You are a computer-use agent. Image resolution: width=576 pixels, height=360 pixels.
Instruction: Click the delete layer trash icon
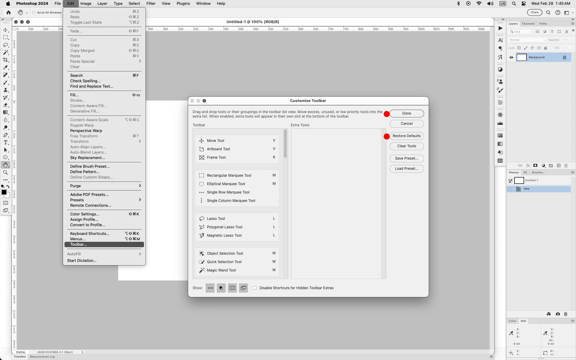pos(566,166)
